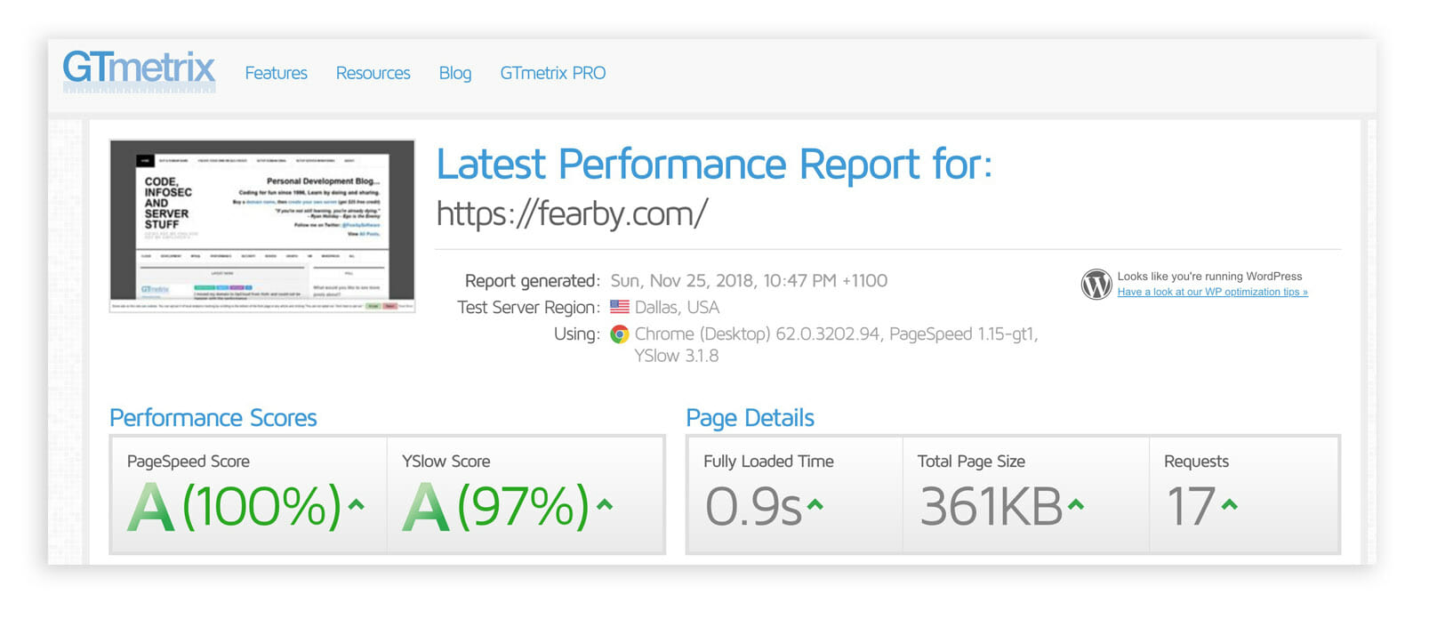The height and width of the screenshot is (627, 1437).
Task: Click the Report generated label
Action: coord(532,281)
